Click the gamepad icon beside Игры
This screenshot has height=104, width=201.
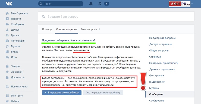(x=7, y=57)
